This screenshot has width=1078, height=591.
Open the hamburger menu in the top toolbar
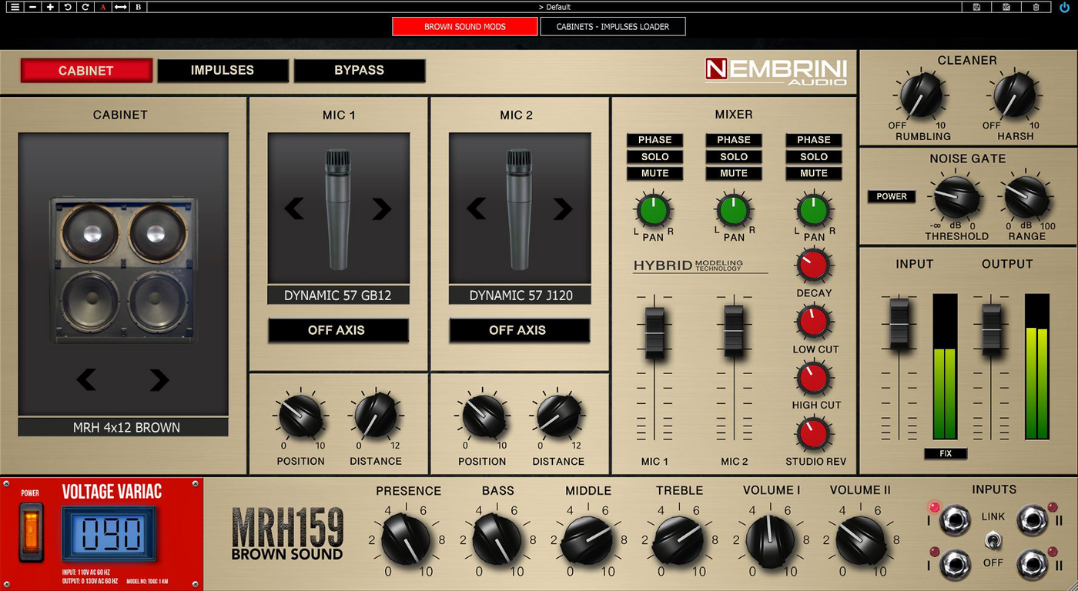pyautogui.click(x=14, y=7)
